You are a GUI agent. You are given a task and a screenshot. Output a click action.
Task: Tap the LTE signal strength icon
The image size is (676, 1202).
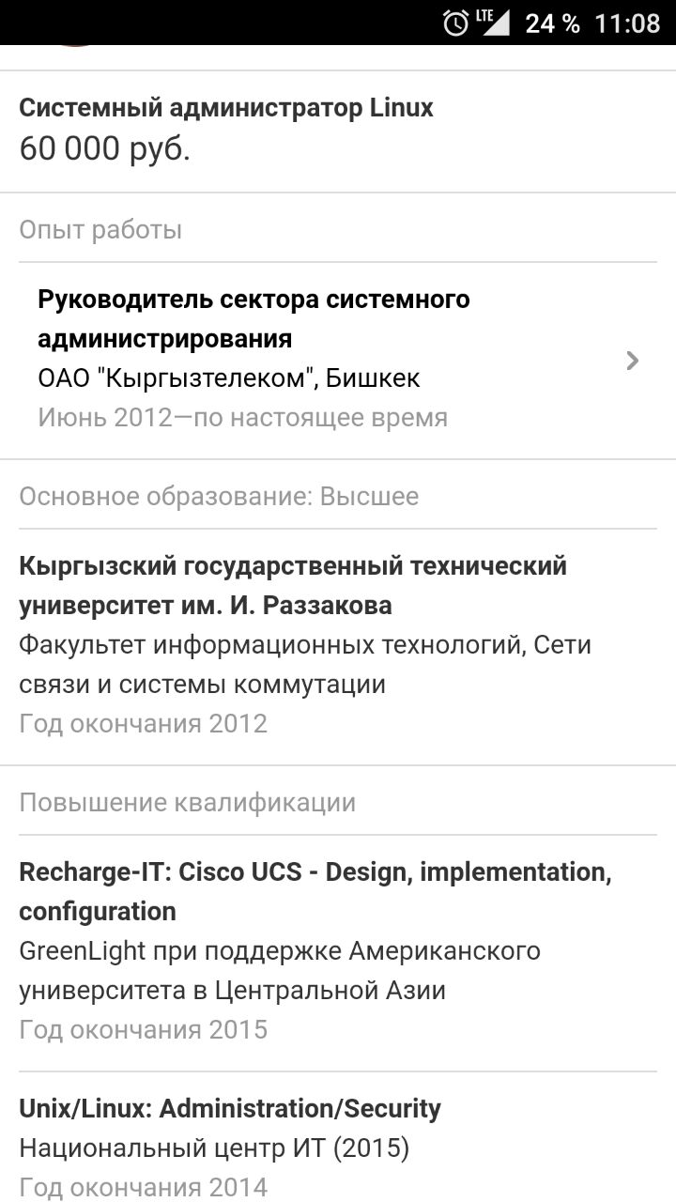pos(493,22)
